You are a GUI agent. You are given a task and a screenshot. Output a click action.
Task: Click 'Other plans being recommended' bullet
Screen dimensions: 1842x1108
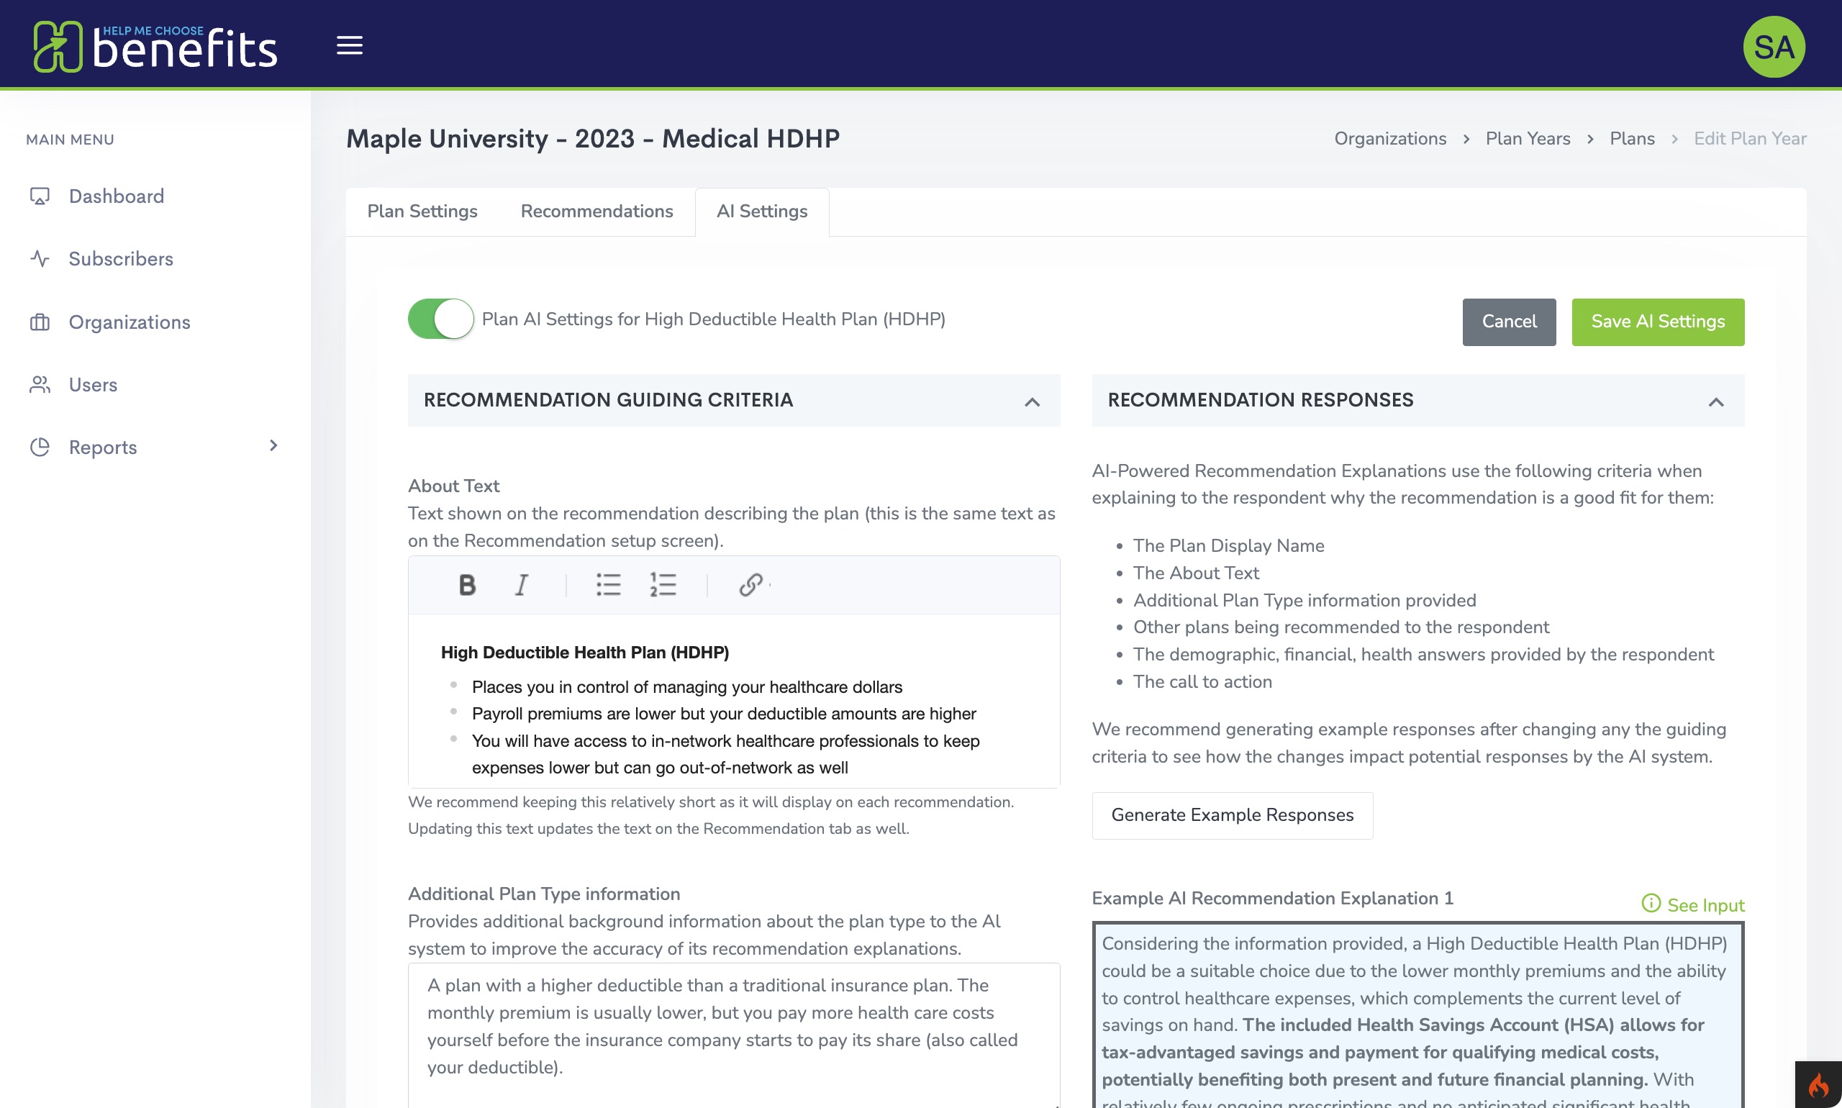1341,627
